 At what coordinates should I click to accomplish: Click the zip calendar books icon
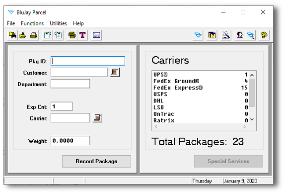tap(212, 35)
